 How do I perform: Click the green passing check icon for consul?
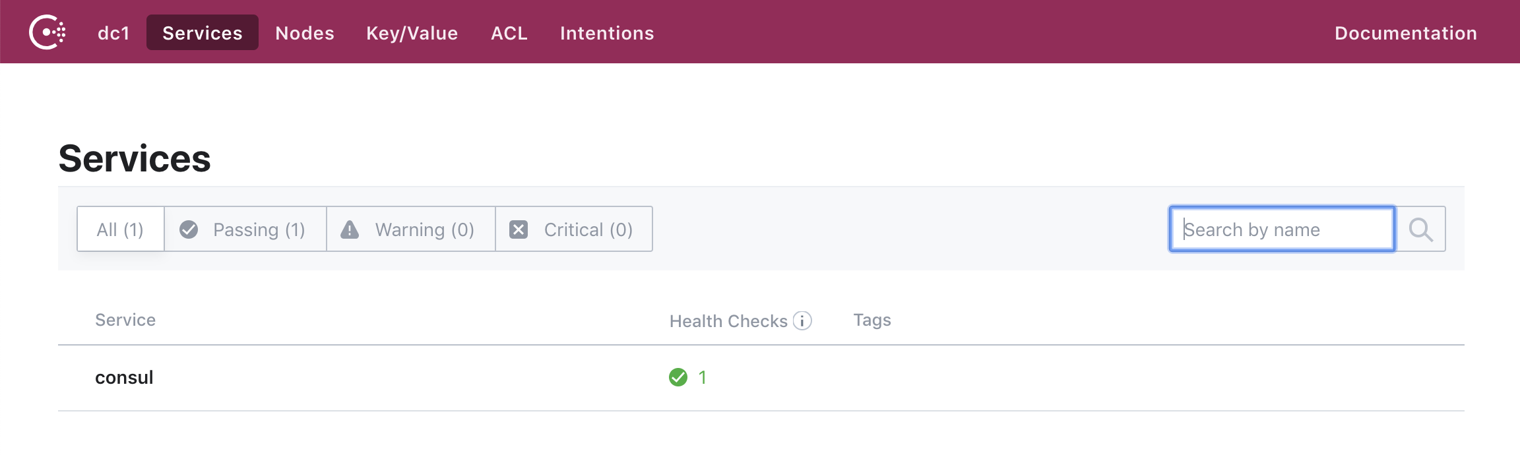click(678, 377)
